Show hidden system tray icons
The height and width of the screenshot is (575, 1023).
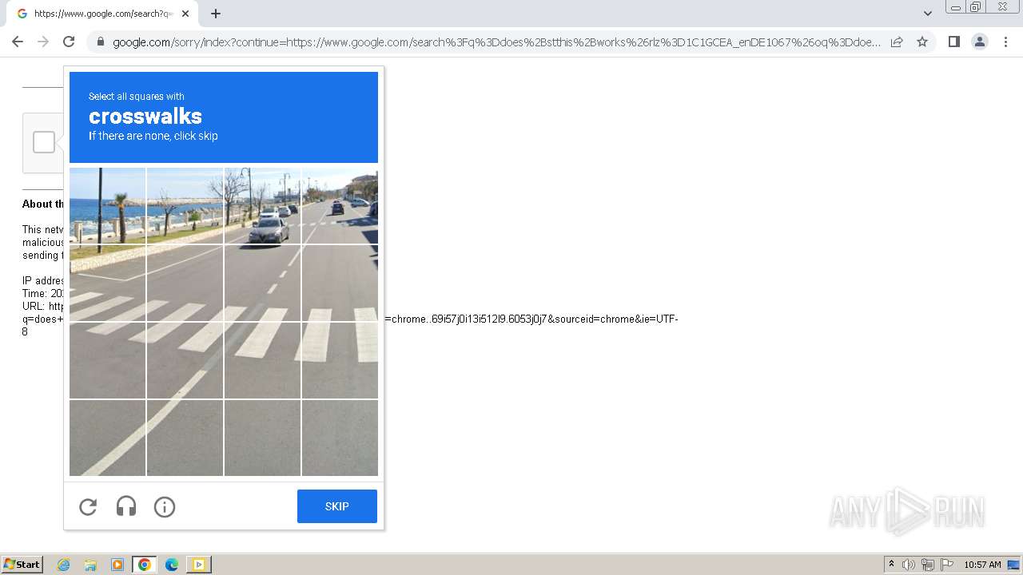(891, 565)
